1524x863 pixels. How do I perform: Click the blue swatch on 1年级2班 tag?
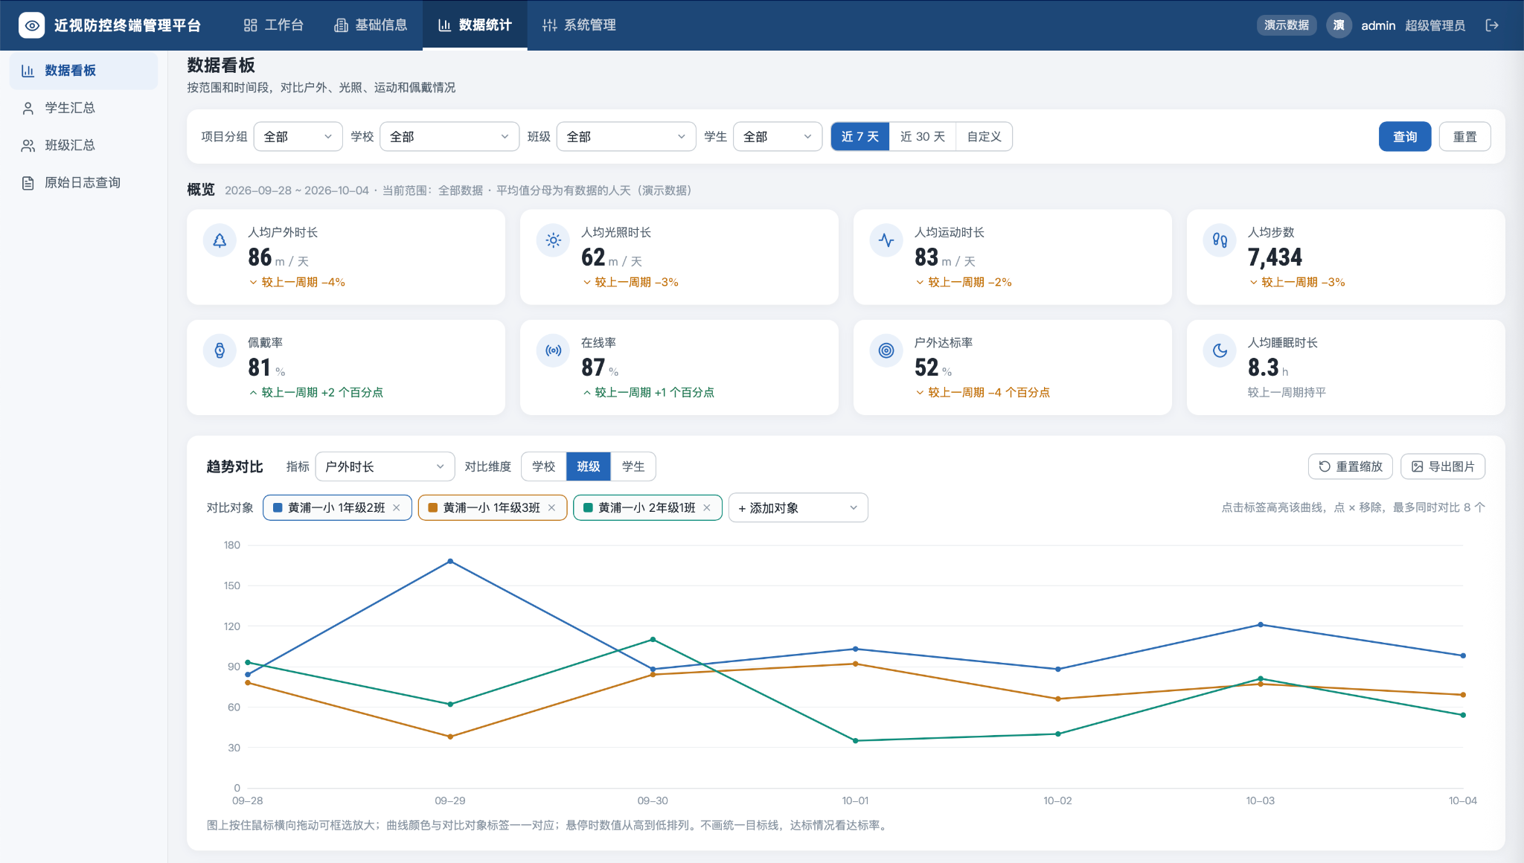coord(278,507)
